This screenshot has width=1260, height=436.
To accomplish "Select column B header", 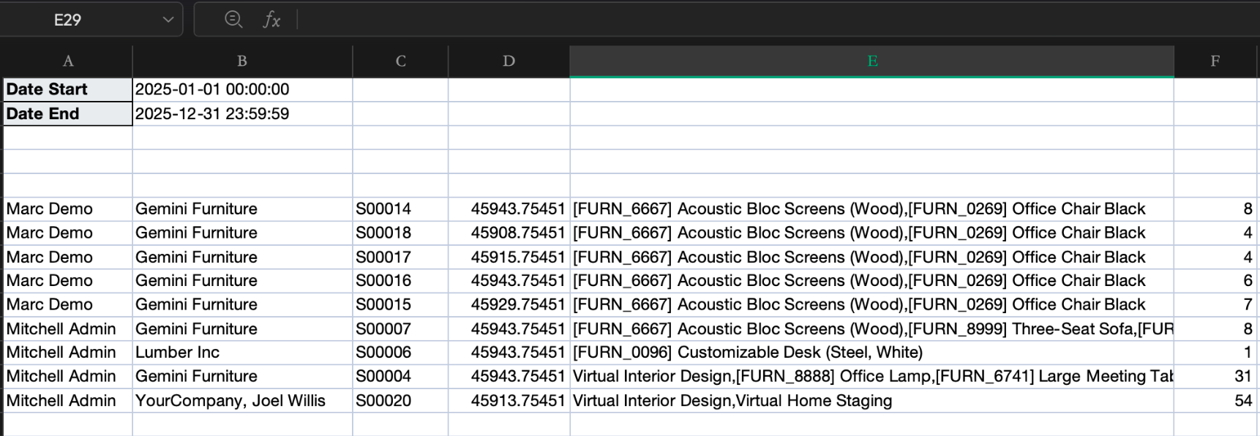I will coord(242,61).
